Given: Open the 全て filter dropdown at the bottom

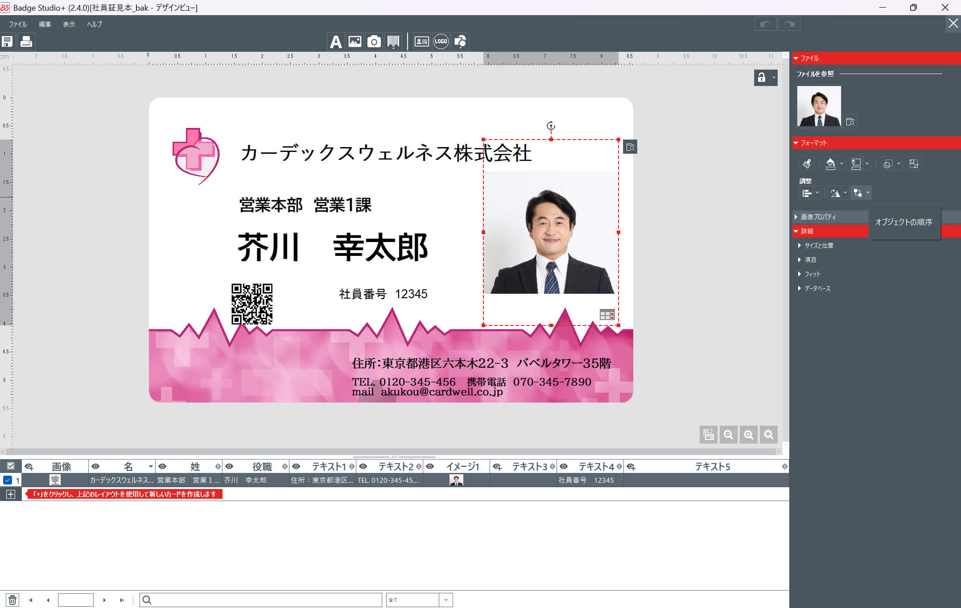Looking at the screenshot, I should click(445, 600).
